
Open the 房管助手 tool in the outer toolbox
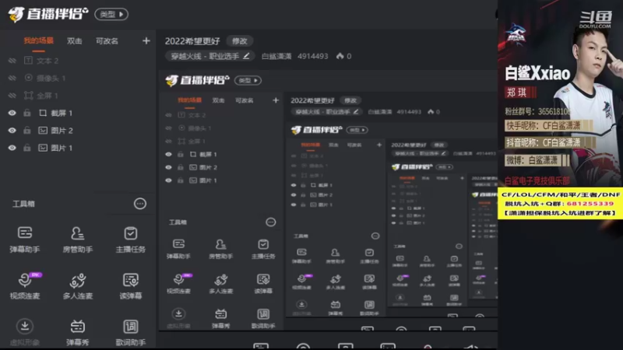[x=77, y=240]
